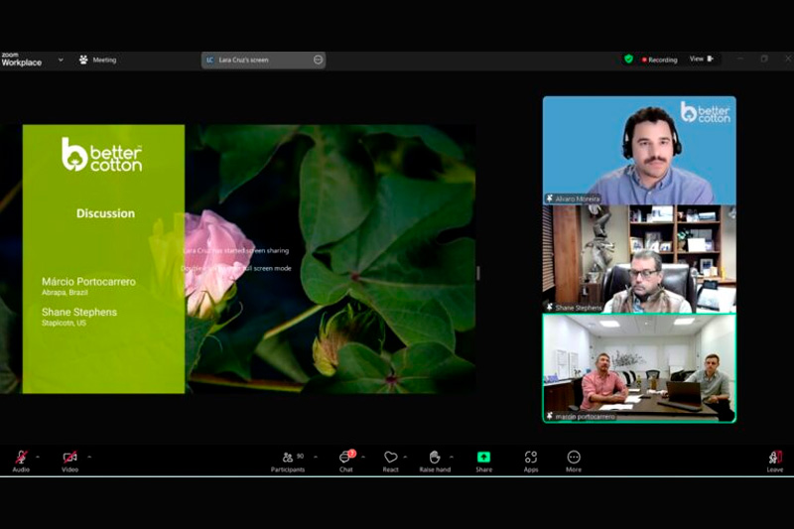Click the green encryption shield icon
This screenshot has width=794, height=529.
[x=628, y=60]
